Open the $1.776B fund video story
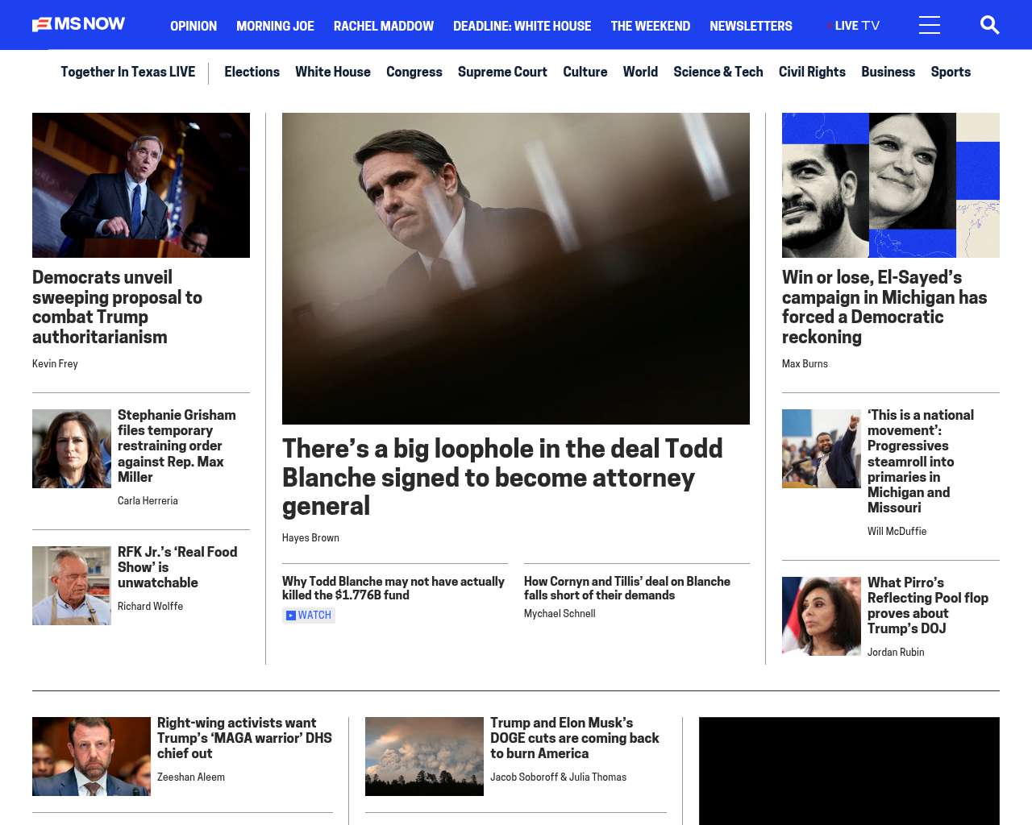 click(393, 588)
